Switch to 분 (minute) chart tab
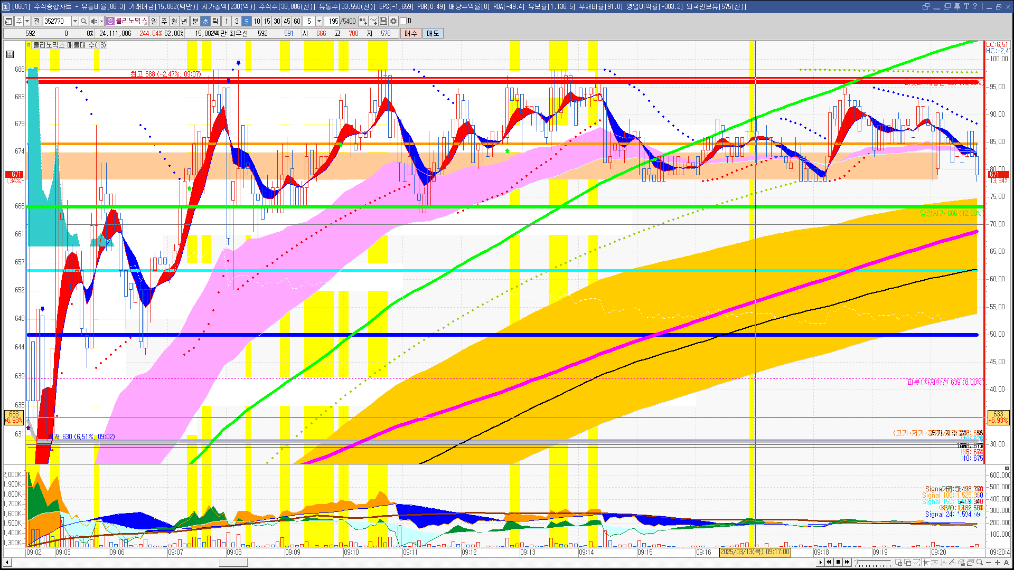 coord(195,21)
